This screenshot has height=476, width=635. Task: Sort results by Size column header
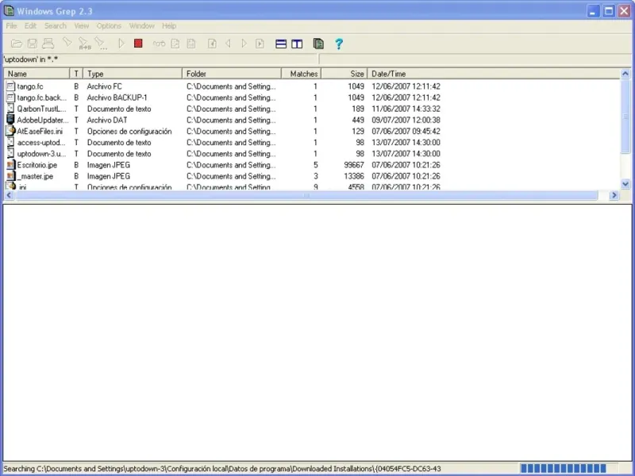pyautogui.click(x=344, y=74)
